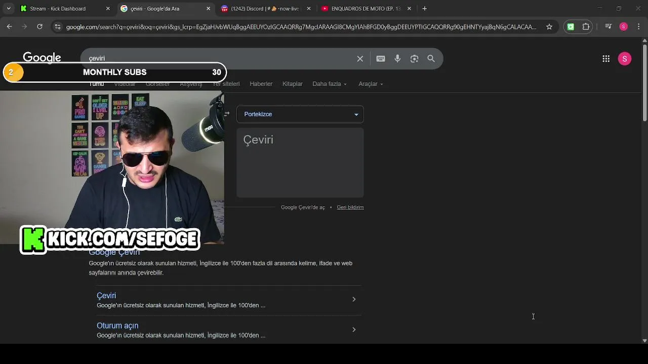The width and height of the screenshot is (648, 364).
Task: Expand the Oturum açın sitelink chevron
Action: (x=354, y=330)
